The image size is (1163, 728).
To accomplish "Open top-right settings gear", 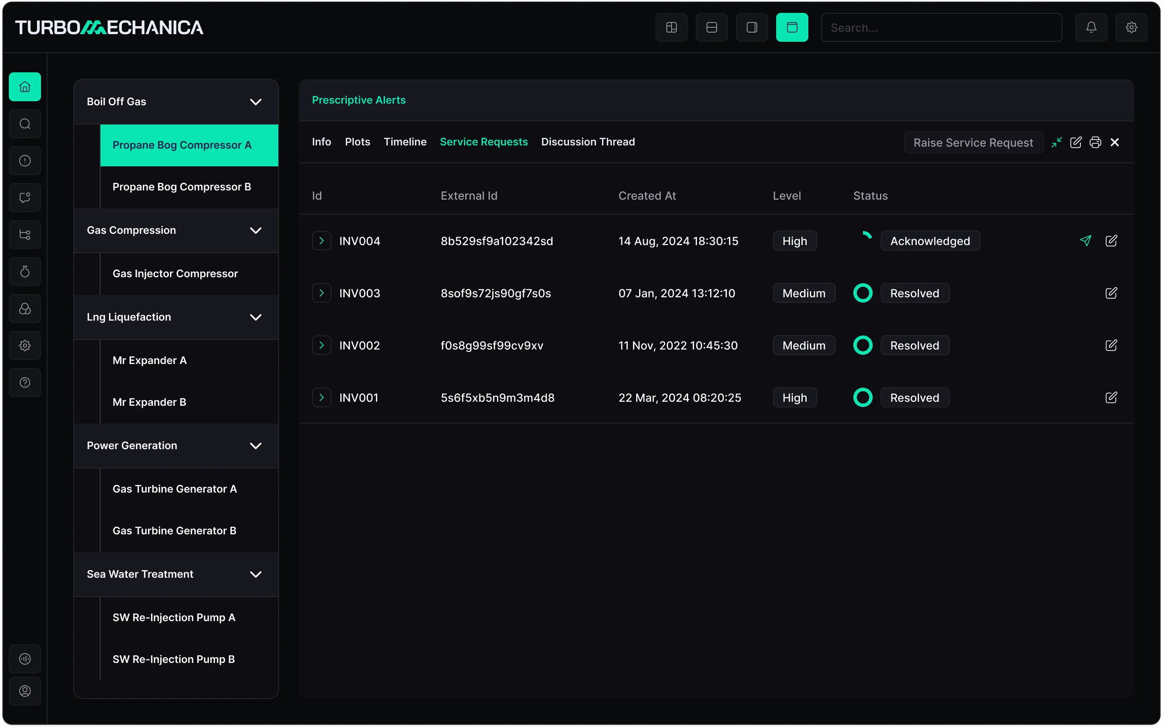I will (1131, 27).
